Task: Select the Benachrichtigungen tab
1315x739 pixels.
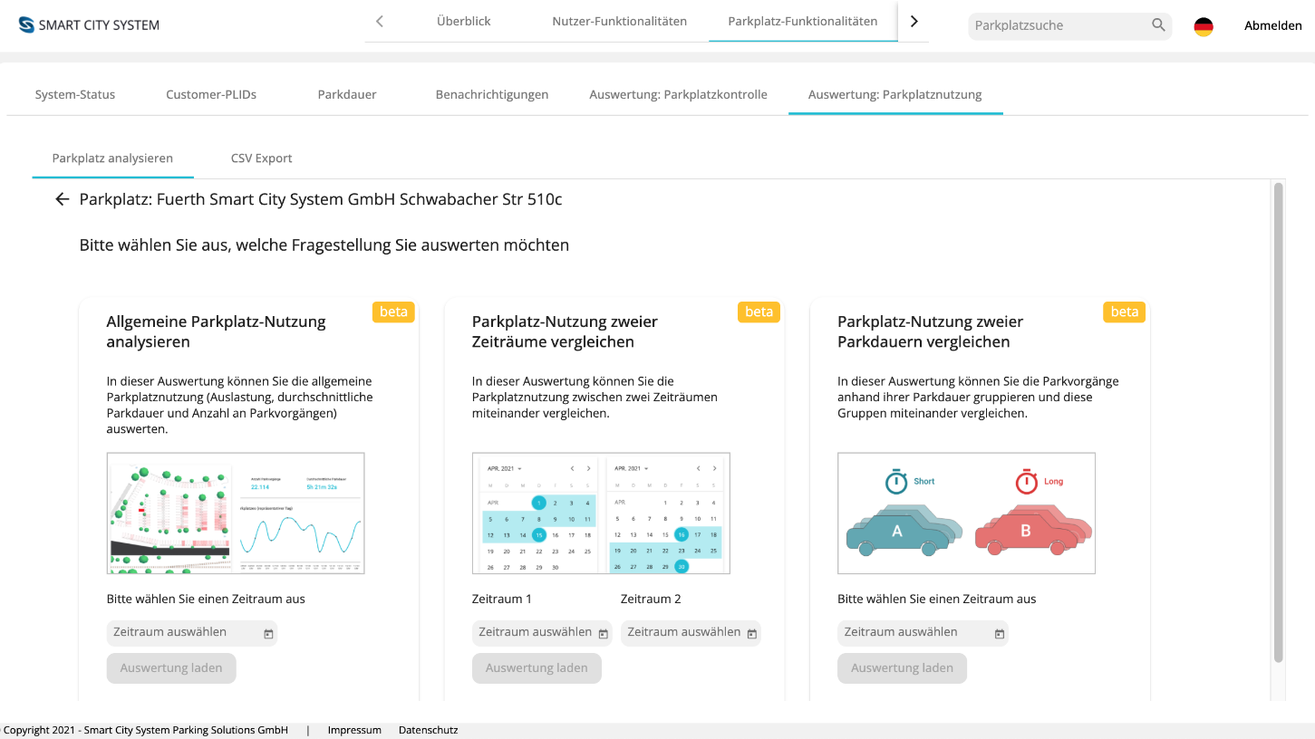Action: click(x=492, y=93)
